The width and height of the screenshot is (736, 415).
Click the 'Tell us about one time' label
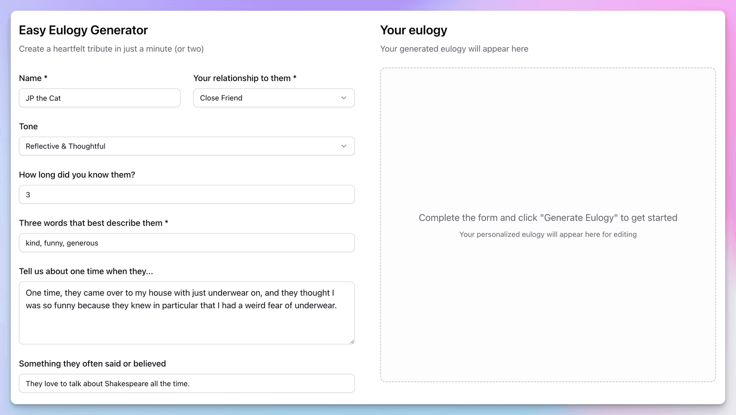[x=86, y=271]
